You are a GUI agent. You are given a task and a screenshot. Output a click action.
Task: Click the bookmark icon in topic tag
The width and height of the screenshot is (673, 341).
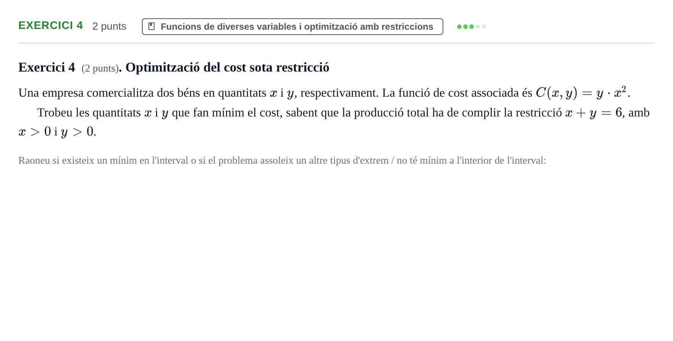[x=151, y=27]
